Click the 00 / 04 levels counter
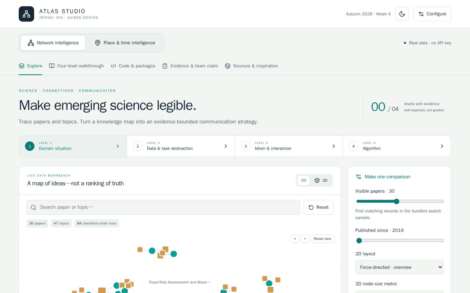 point(385,107)
